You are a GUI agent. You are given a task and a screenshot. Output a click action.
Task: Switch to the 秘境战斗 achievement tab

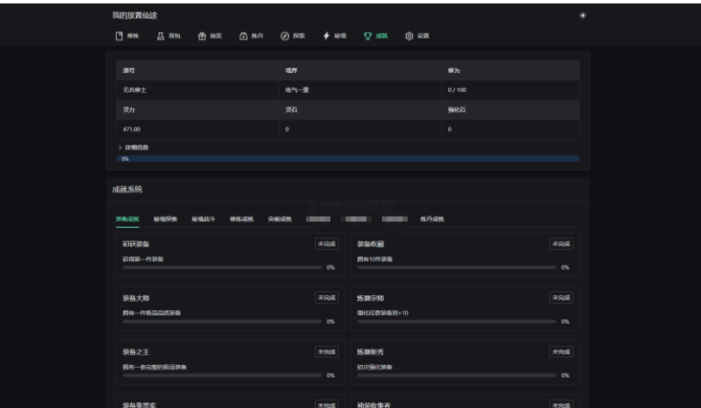point(202,219)
